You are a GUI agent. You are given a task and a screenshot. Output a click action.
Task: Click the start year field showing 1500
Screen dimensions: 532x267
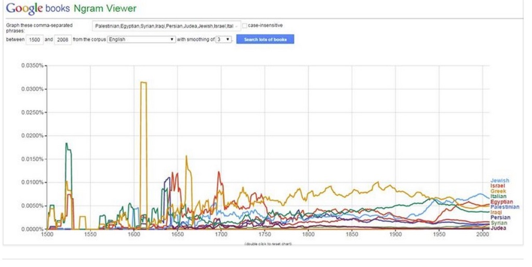click(34, 39)
